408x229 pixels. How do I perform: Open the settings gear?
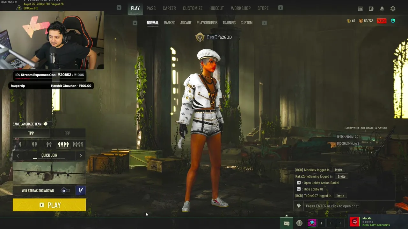click(393, 9)
